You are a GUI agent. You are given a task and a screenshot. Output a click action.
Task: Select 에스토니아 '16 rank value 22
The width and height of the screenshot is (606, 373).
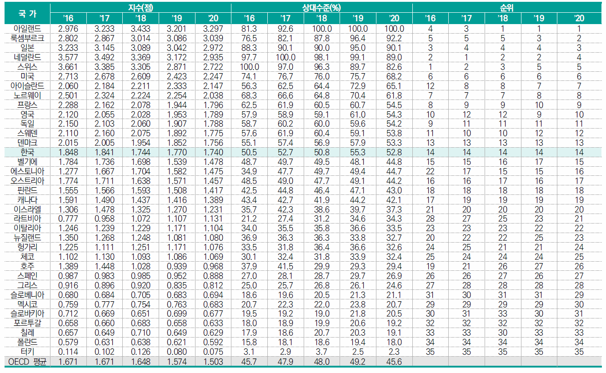point(431,171)
